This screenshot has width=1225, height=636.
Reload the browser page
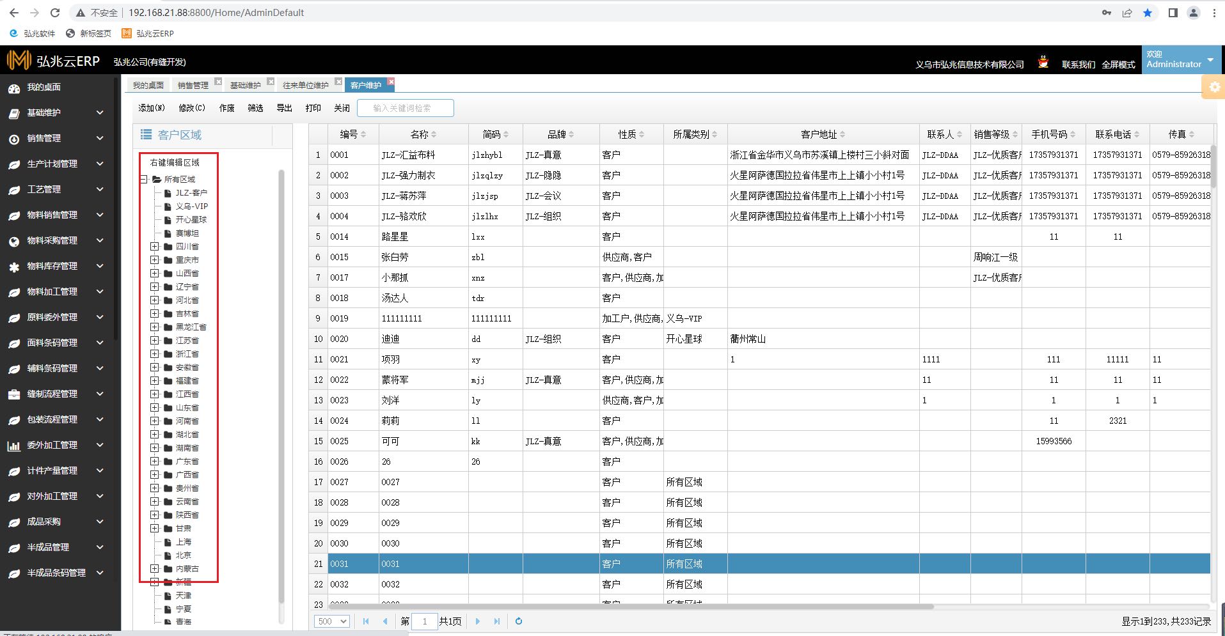(55, 12)
